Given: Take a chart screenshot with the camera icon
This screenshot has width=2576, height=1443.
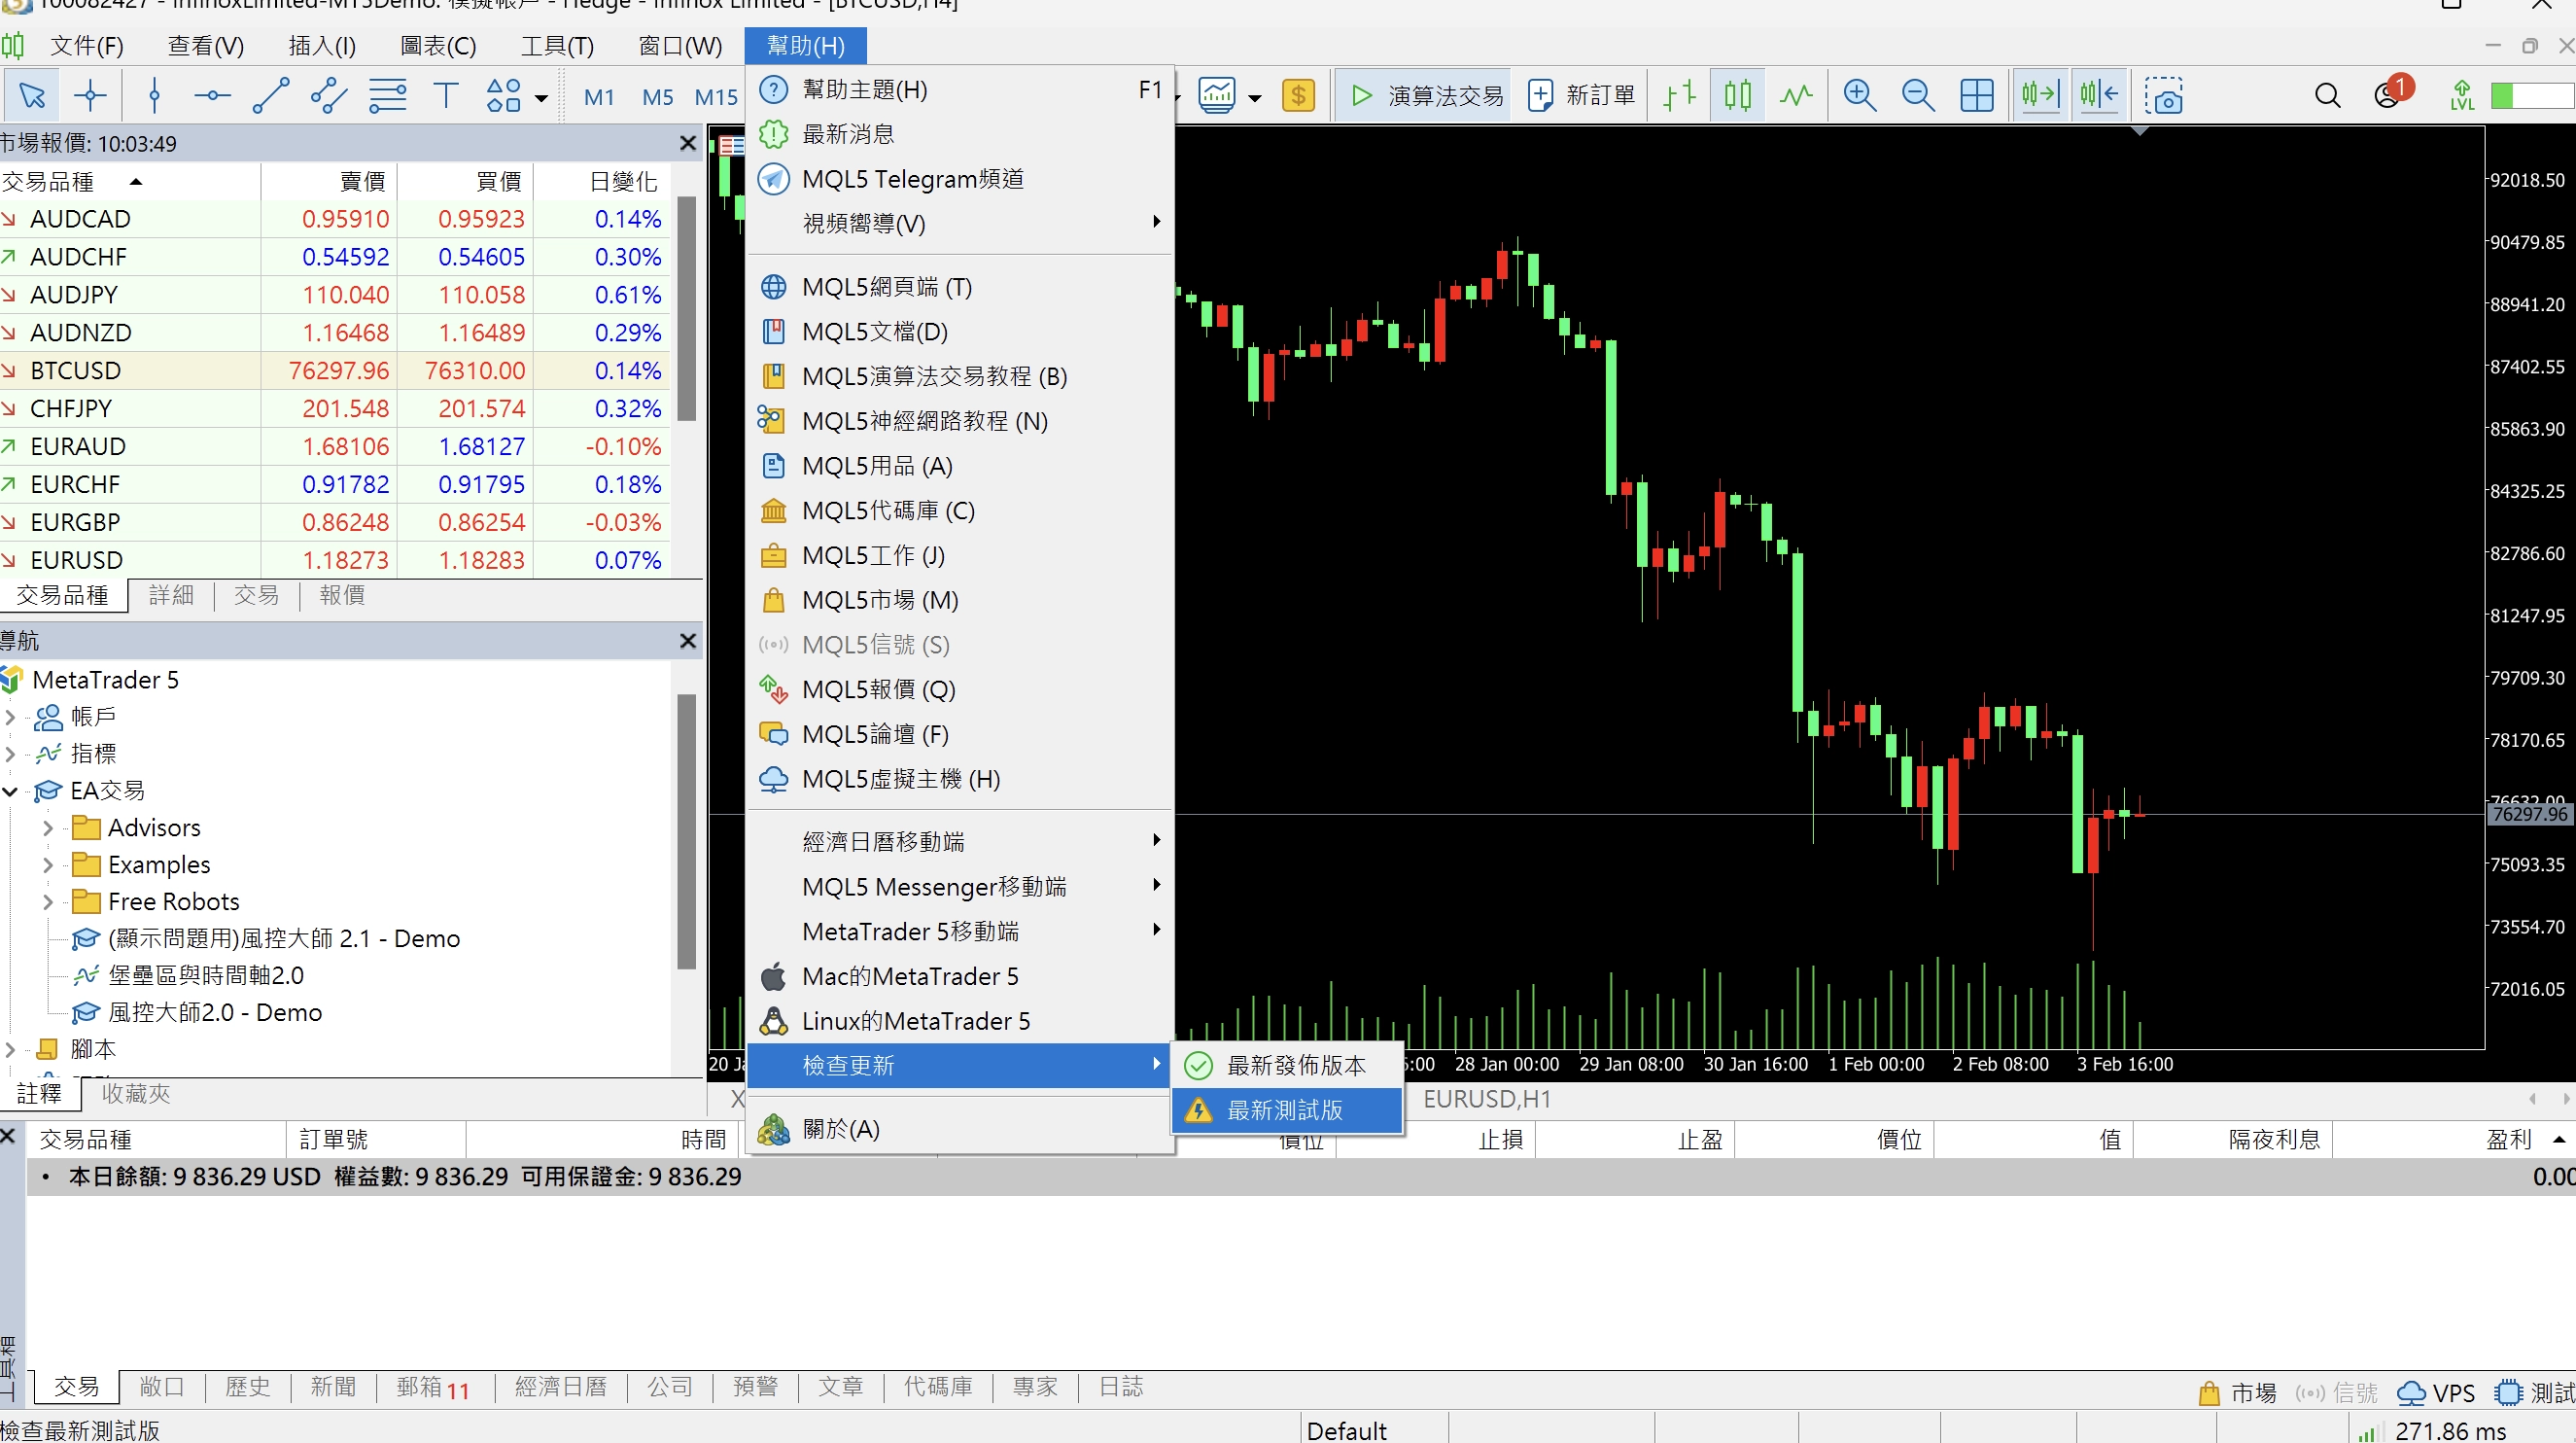Looking at the screenshot, I should click(x=2163, y=96).
